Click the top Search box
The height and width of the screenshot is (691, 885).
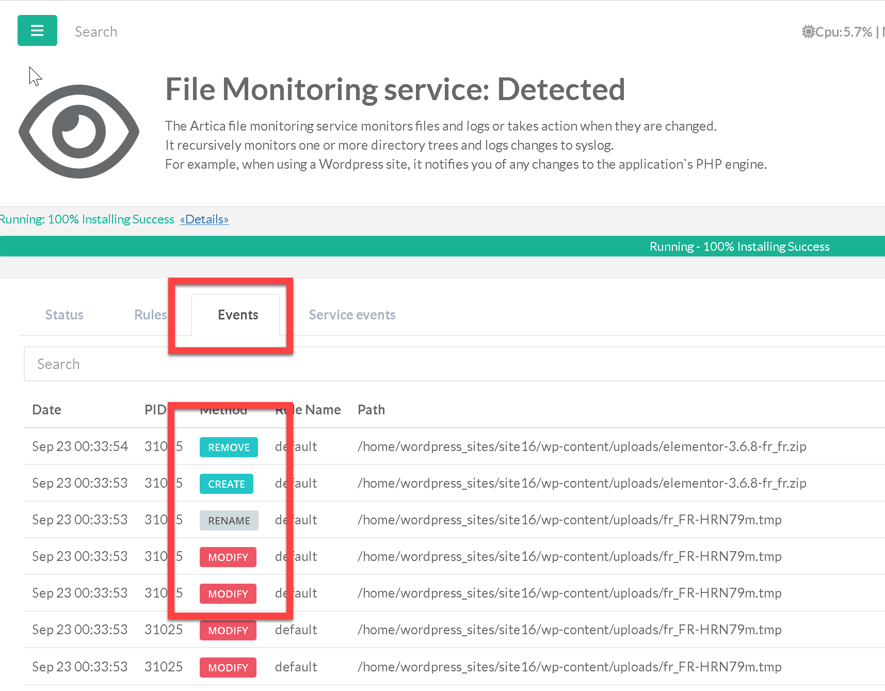96,32
